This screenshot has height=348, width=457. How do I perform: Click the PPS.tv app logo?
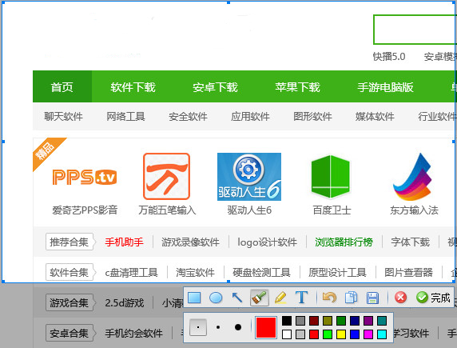[x=85, y=177]
